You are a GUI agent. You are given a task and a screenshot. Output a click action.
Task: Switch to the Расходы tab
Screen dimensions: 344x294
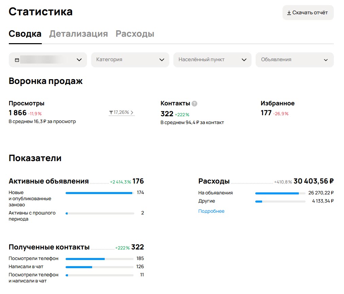[x=135, y=34]
